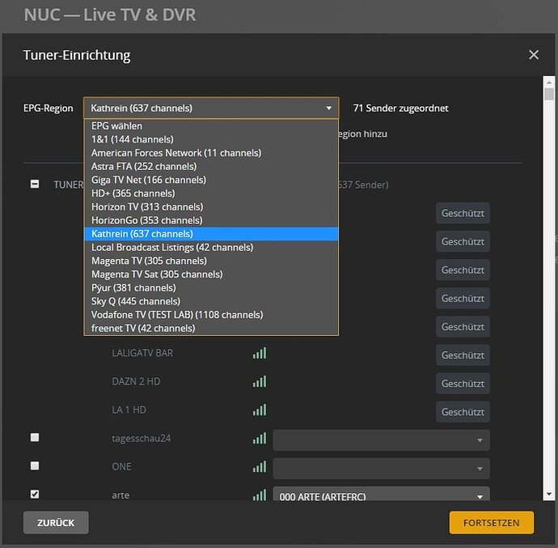Click the DAZN 2 HD channel name

[136, 381]
